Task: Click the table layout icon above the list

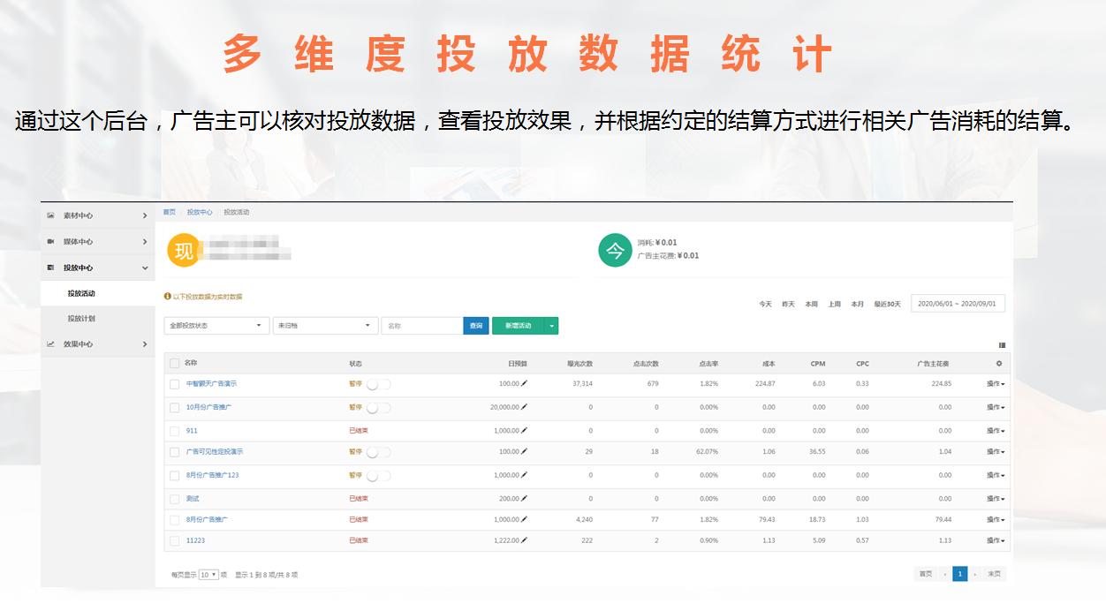Action: [1001, 343]
